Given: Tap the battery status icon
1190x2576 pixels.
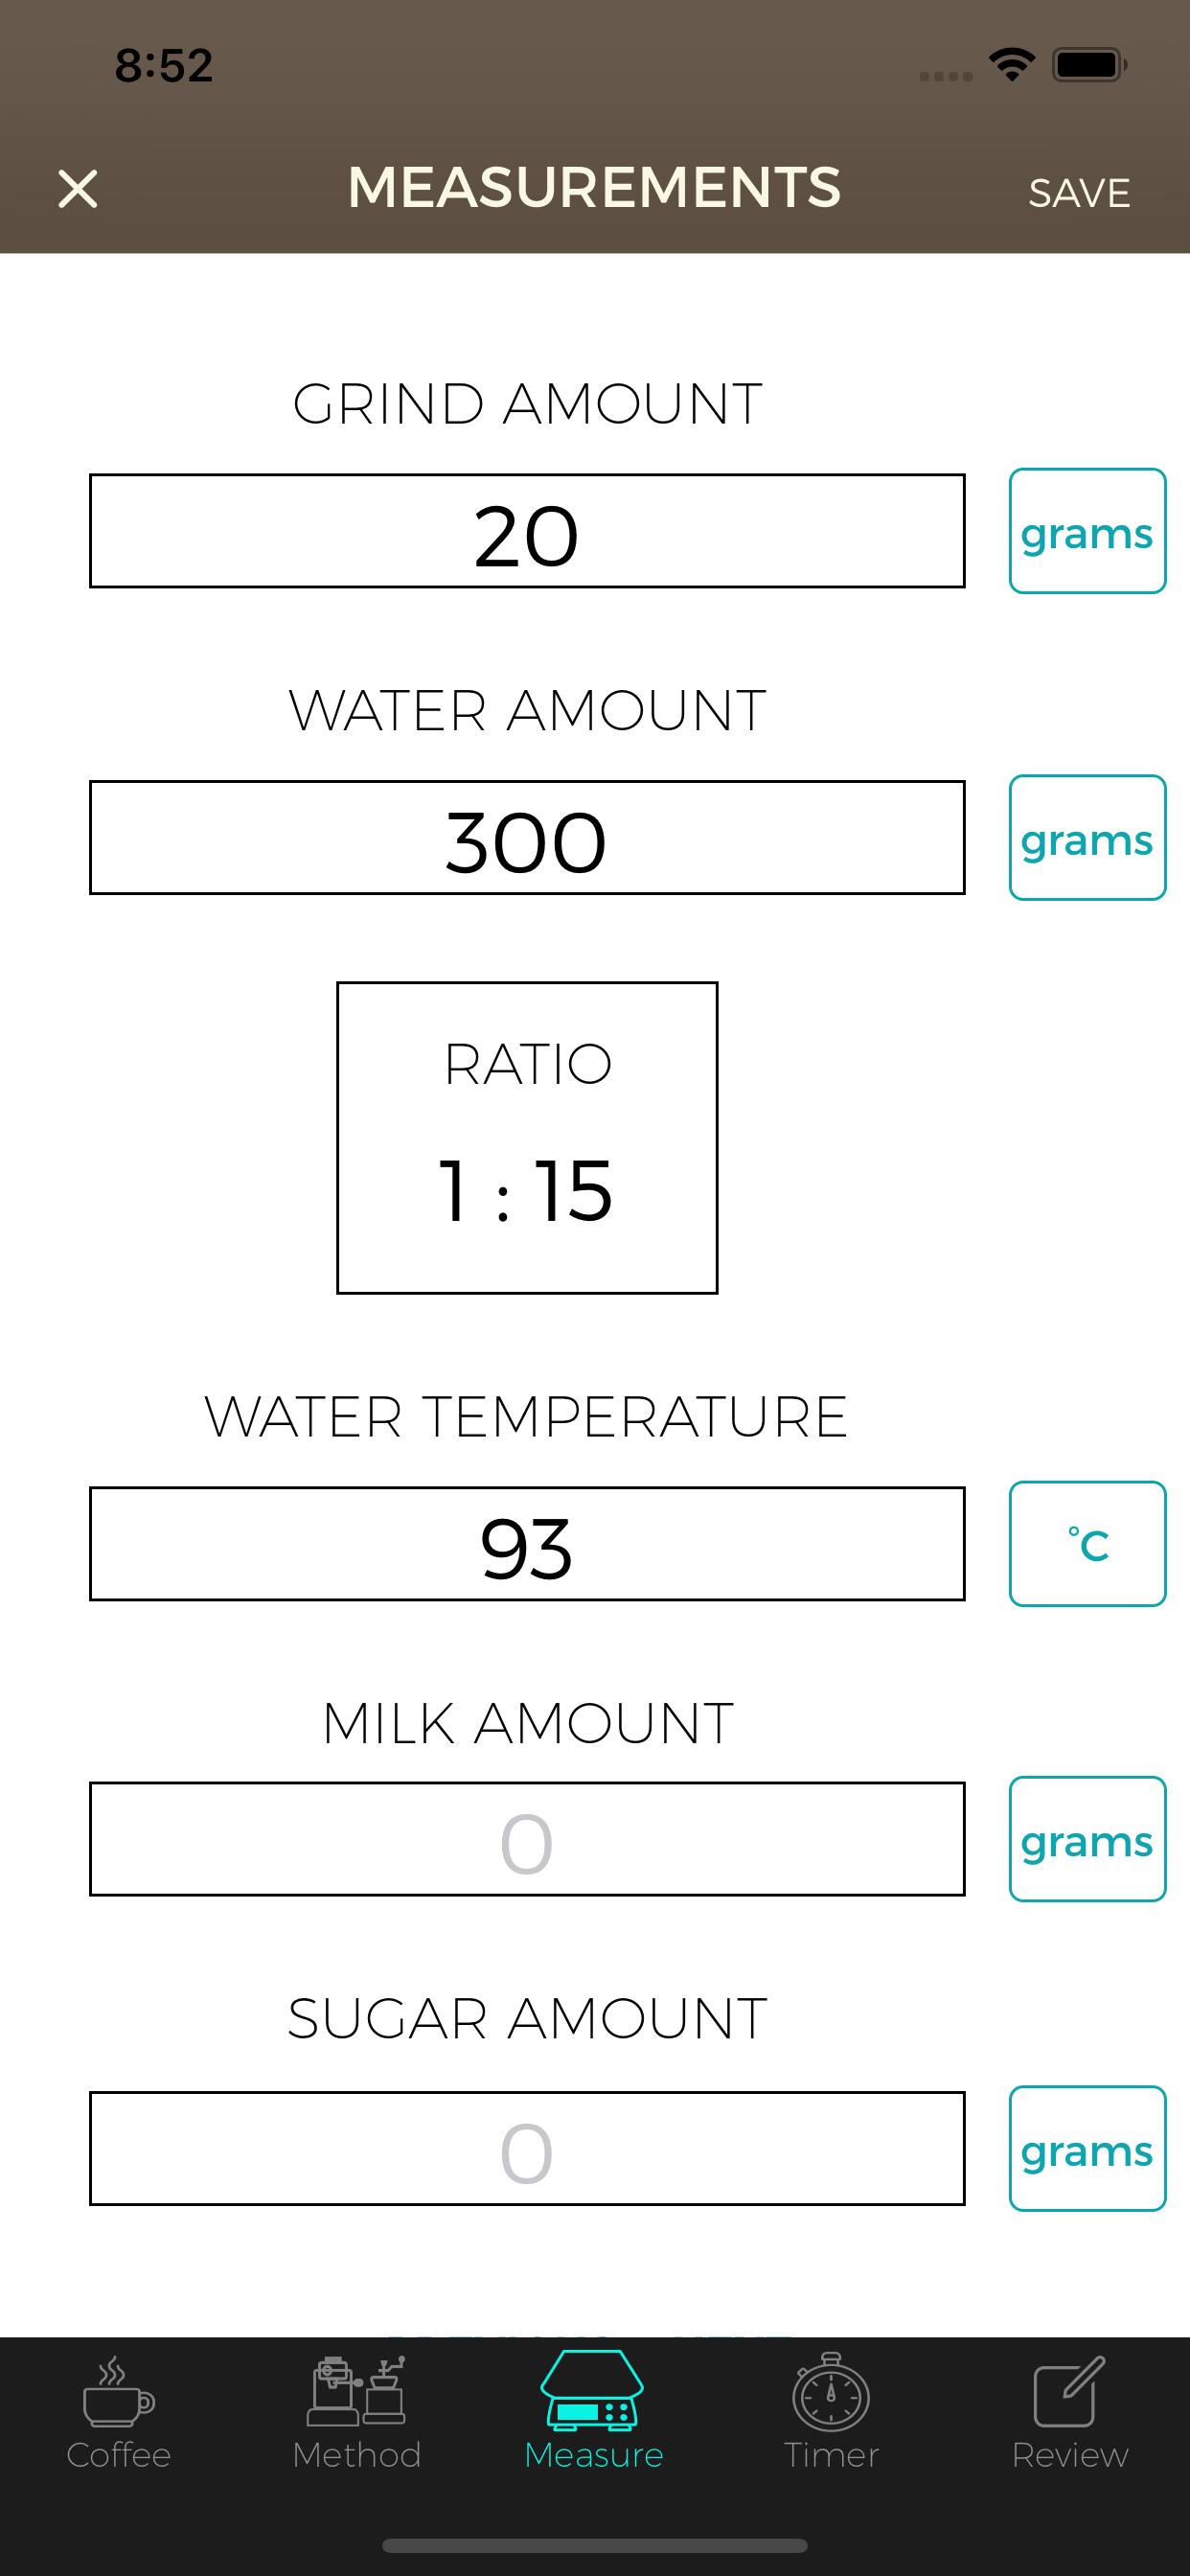Looking at the screenshot, I should click(1089, 65).
